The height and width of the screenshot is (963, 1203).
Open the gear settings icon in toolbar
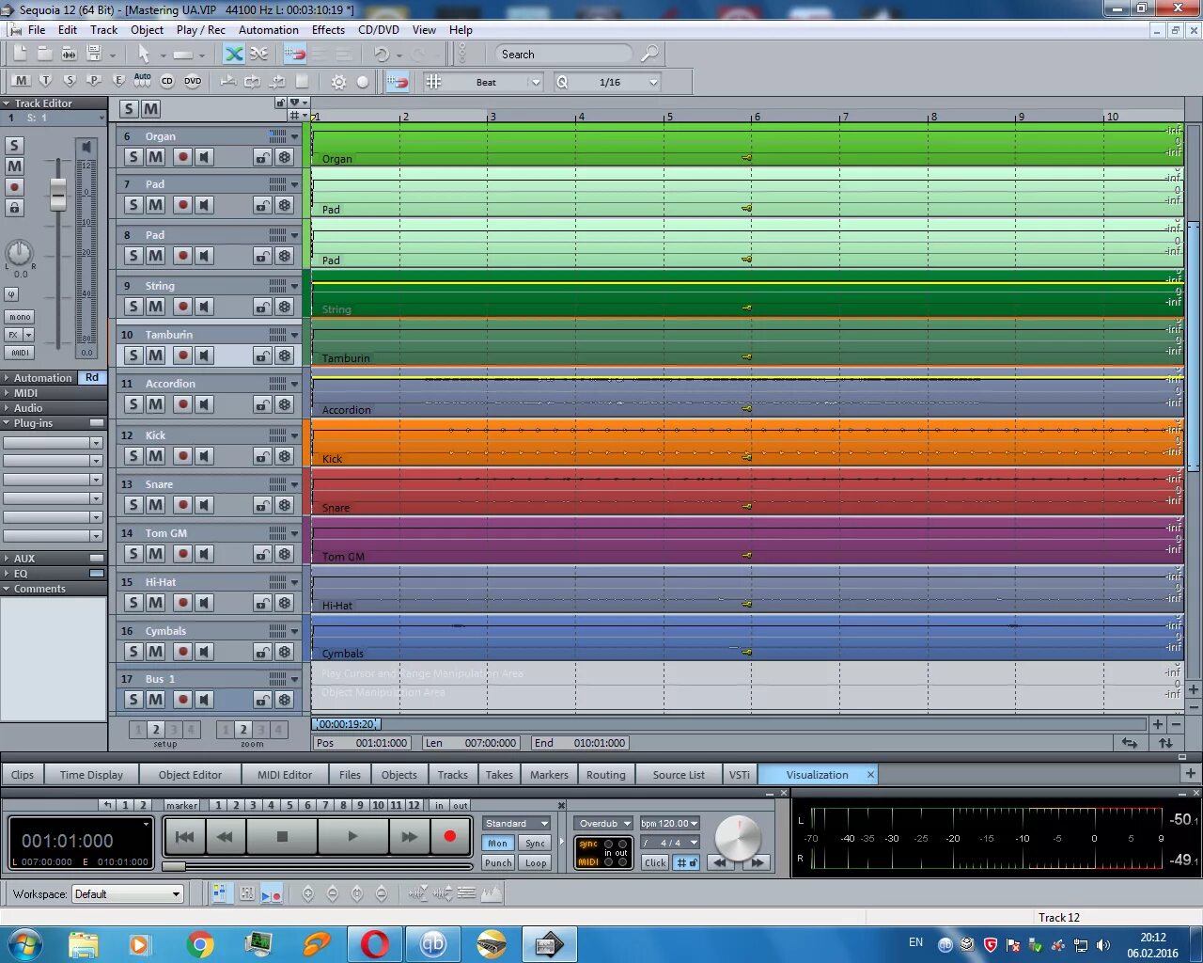338,82
